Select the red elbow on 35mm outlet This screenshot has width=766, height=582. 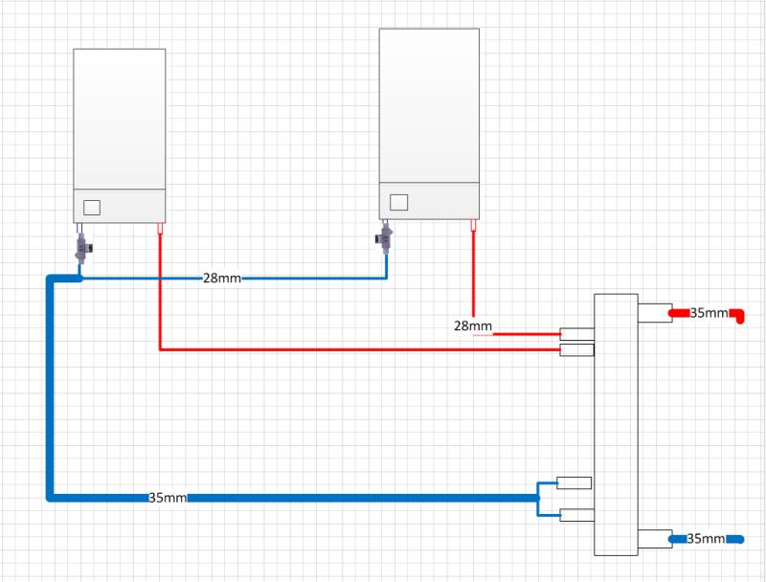[x=737, y=315]
